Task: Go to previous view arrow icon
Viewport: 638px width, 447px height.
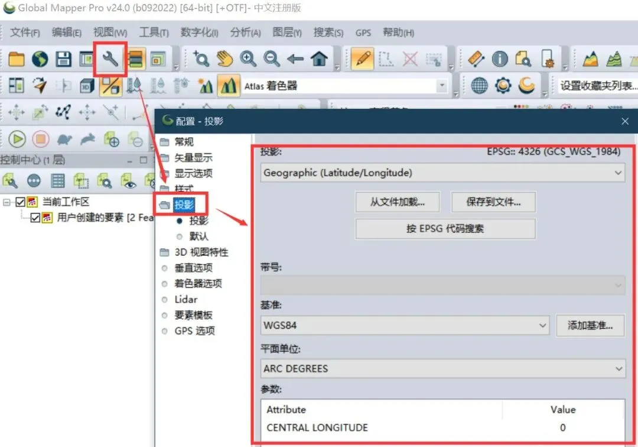Action: [x=295, y=59]
